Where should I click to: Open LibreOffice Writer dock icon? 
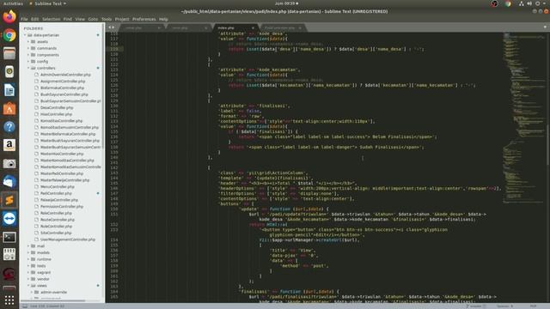tap(9, 90)
